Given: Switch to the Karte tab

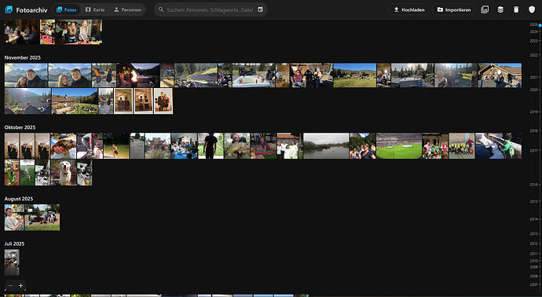Looking at the screenshot, I should pyautogui.click(x=95, y=9).
